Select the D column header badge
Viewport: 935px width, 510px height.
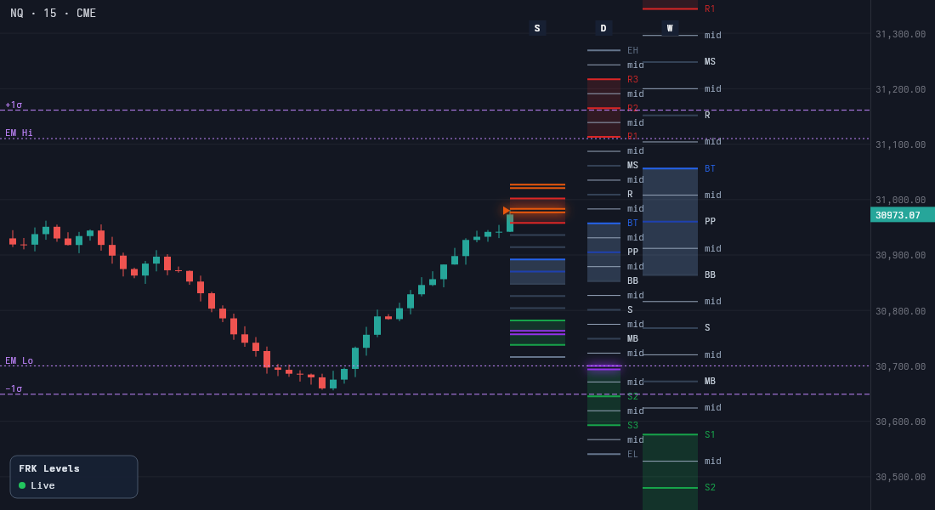603,28
